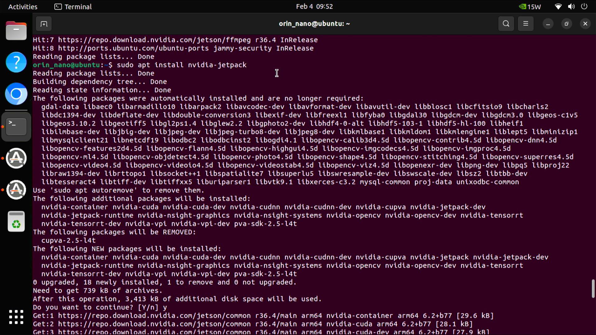Open the Activities overview
The height and width of the screenshot is (335, 596).
pyautogui.click(x=22, y=7)
